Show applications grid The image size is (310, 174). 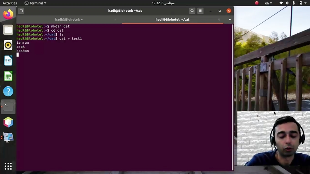click(8, 166)
